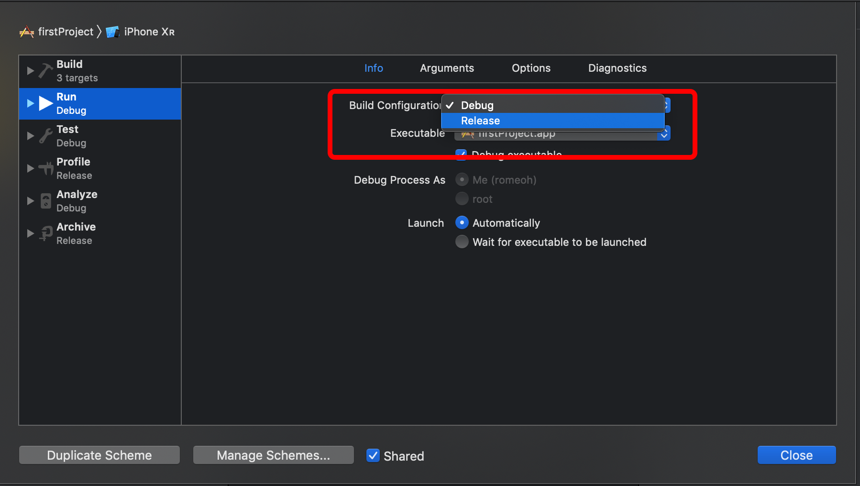
Task: Select the Archive Release row
Action: point(100,233)
